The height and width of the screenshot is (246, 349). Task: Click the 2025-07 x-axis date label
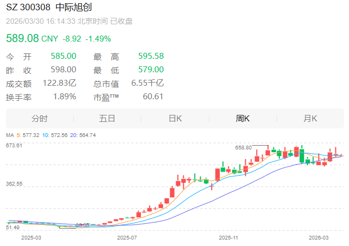pos(127,238)
